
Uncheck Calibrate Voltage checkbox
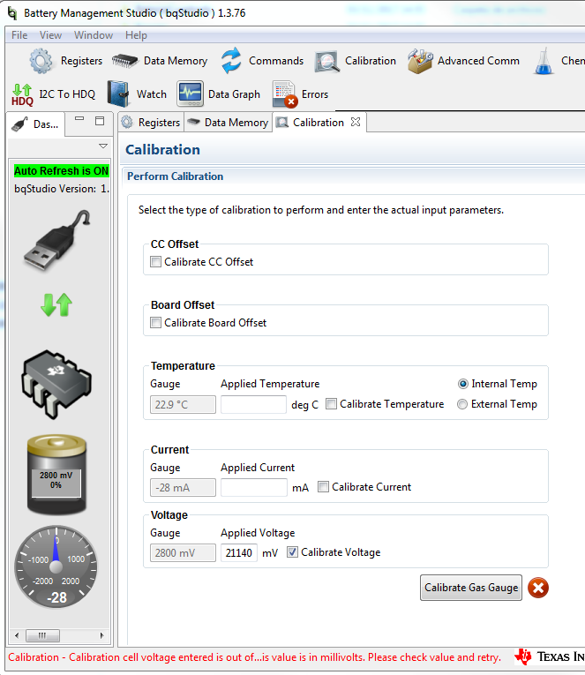[x=292, y=552]
